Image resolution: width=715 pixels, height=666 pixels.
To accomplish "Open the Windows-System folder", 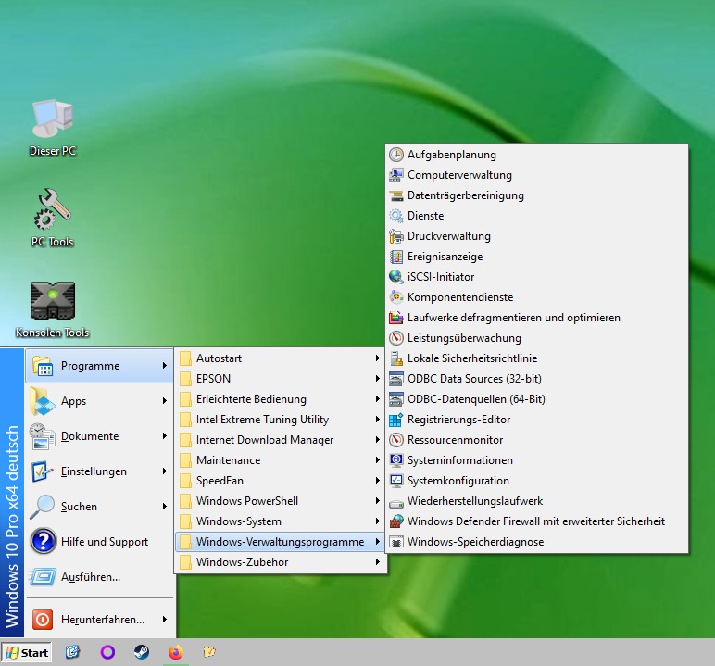I will [x=281, y=521].
